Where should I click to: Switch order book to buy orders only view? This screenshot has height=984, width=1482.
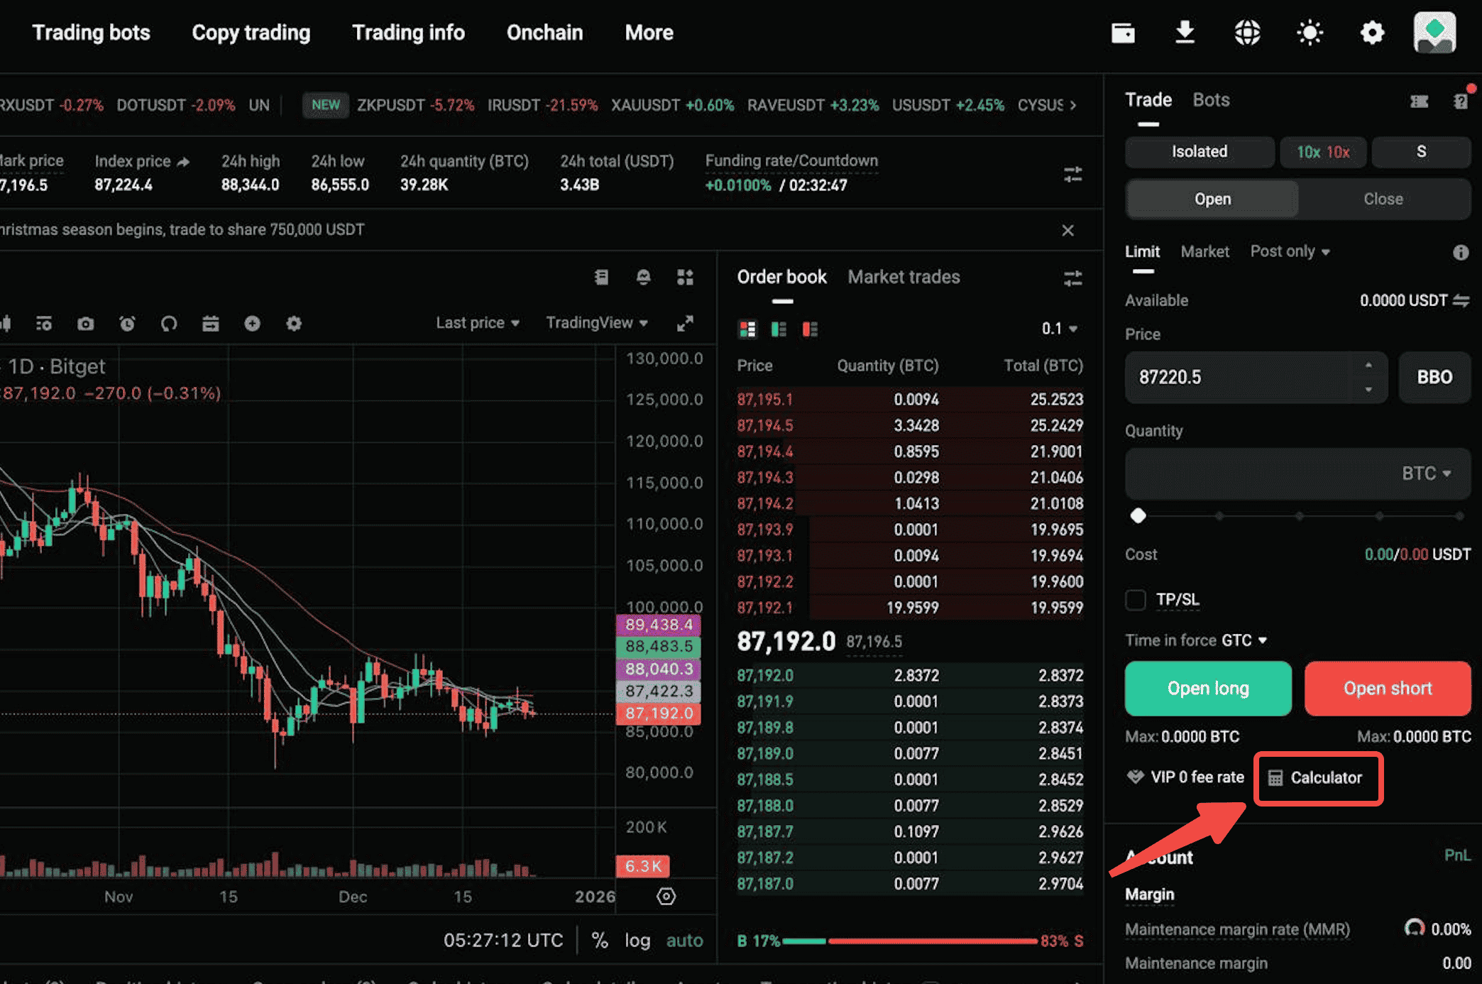pos(779,329)
